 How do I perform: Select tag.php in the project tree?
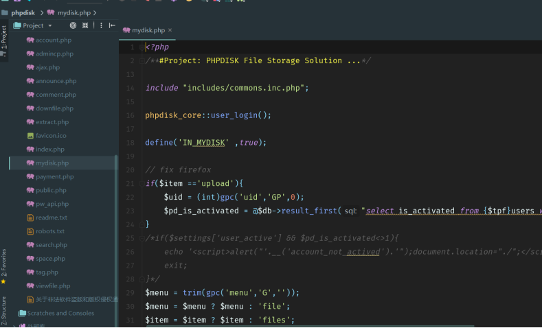point(47,272)
